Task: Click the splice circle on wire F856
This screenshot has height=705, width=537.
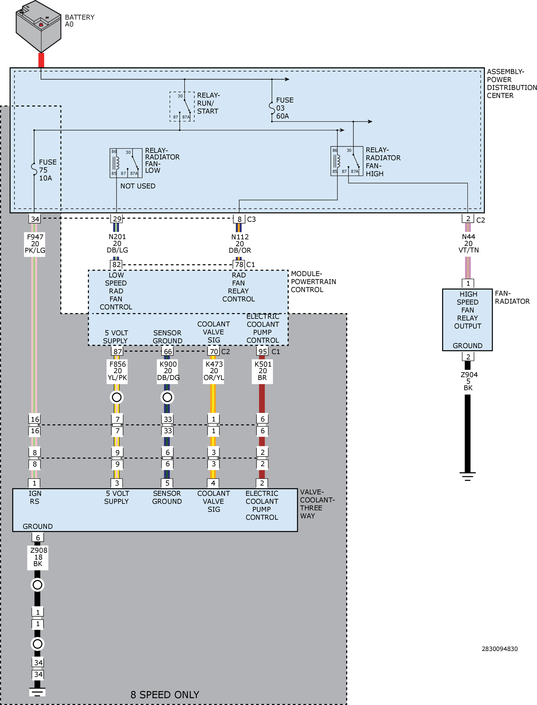Action: 117,397
